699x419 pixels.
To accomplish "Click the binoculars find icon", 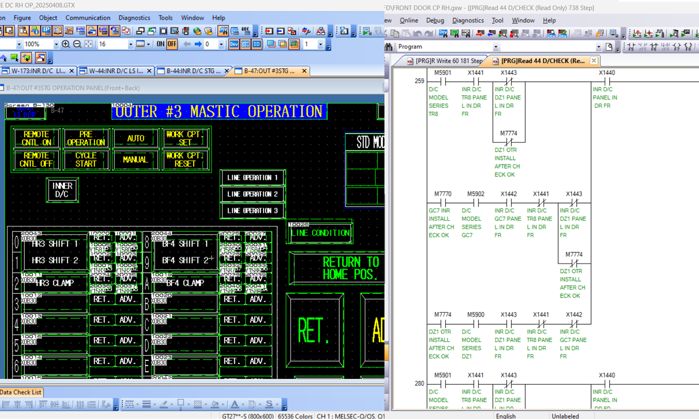I will pyautogui.click(x=388, y=47).
